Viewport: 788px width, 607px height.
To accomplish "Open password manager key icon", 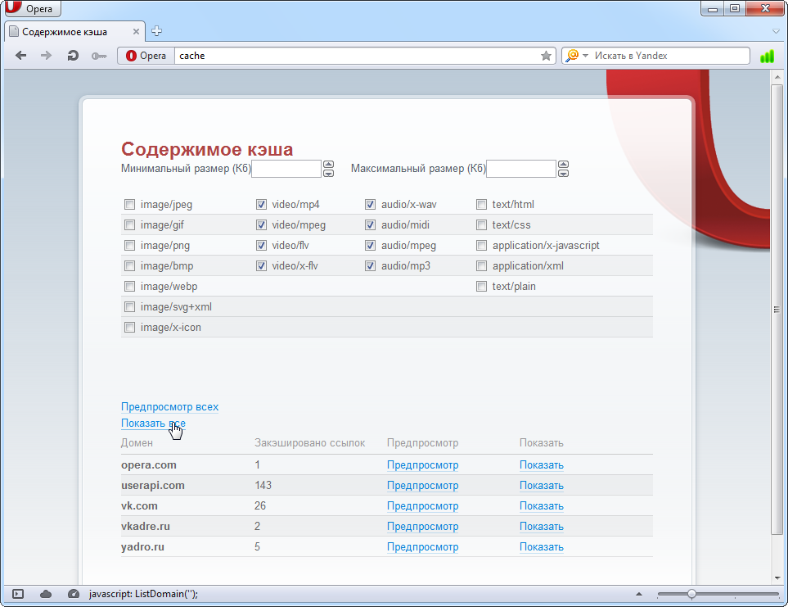I will click(98, 56).
